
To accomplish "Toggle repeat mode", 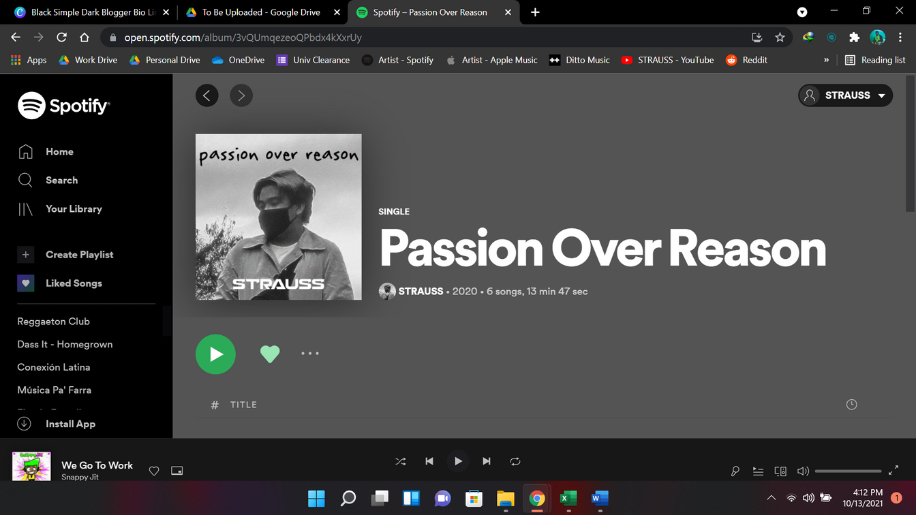I will 515,461.
